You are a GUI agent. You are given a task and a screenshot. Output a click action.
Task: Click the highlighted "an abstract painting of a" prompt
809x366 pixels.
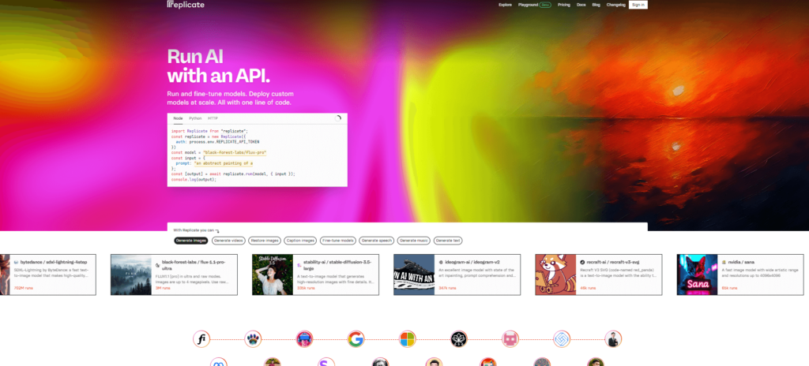[x=224, y=163]
